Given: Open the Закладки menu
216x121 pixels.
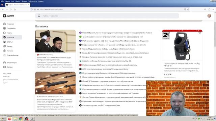Looking at the screenshot, I should 24,1.
